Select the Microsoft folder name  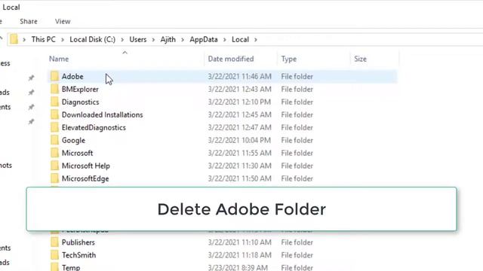coord(77,153)
